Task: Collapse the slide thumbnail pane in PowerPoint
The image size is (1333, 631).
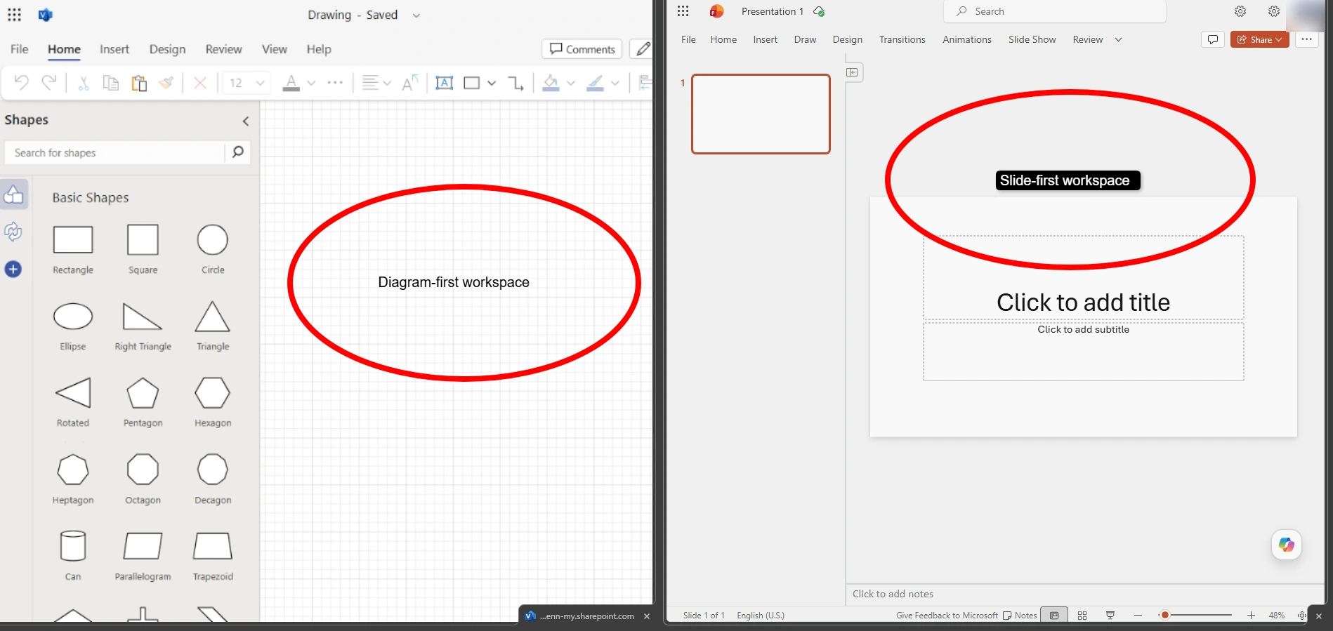Action: tap(853, 72)
